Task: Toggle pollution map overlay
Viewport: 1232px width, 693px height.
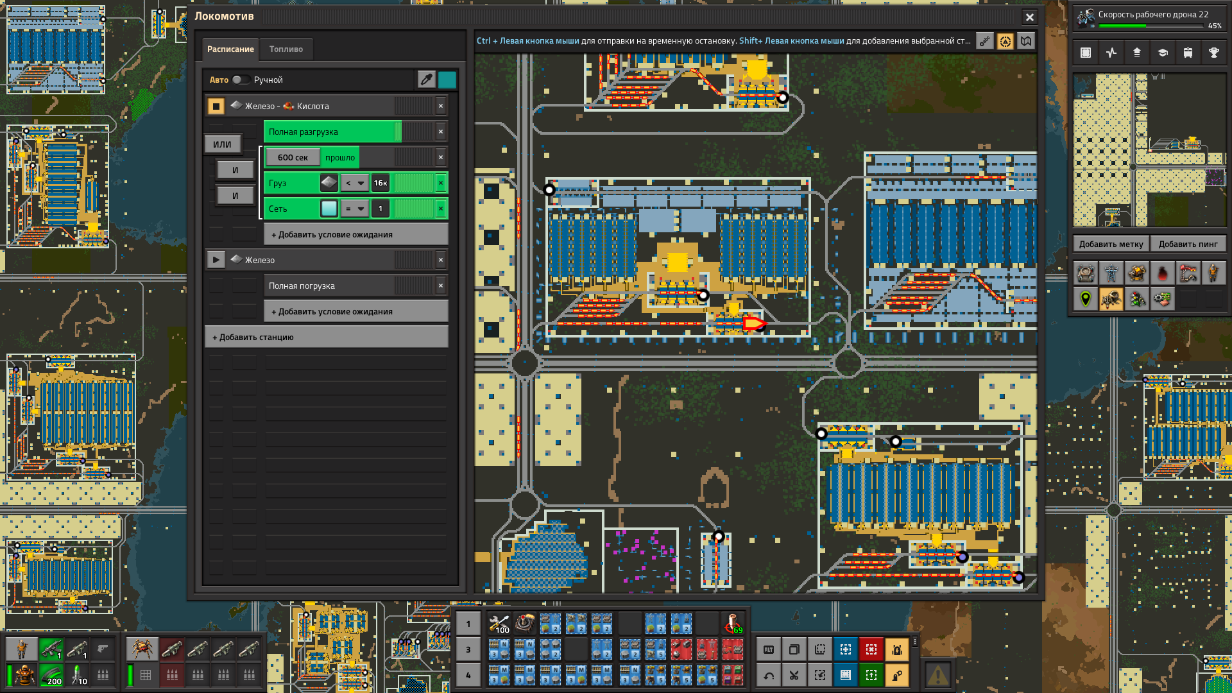Action: coord(1163,273)
